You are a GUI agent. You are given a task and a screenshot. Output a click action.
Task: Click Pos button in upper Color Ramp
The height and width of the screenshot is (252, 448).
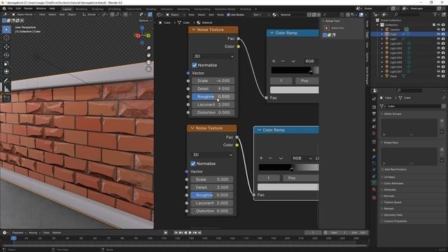click(x=307, y=81)
